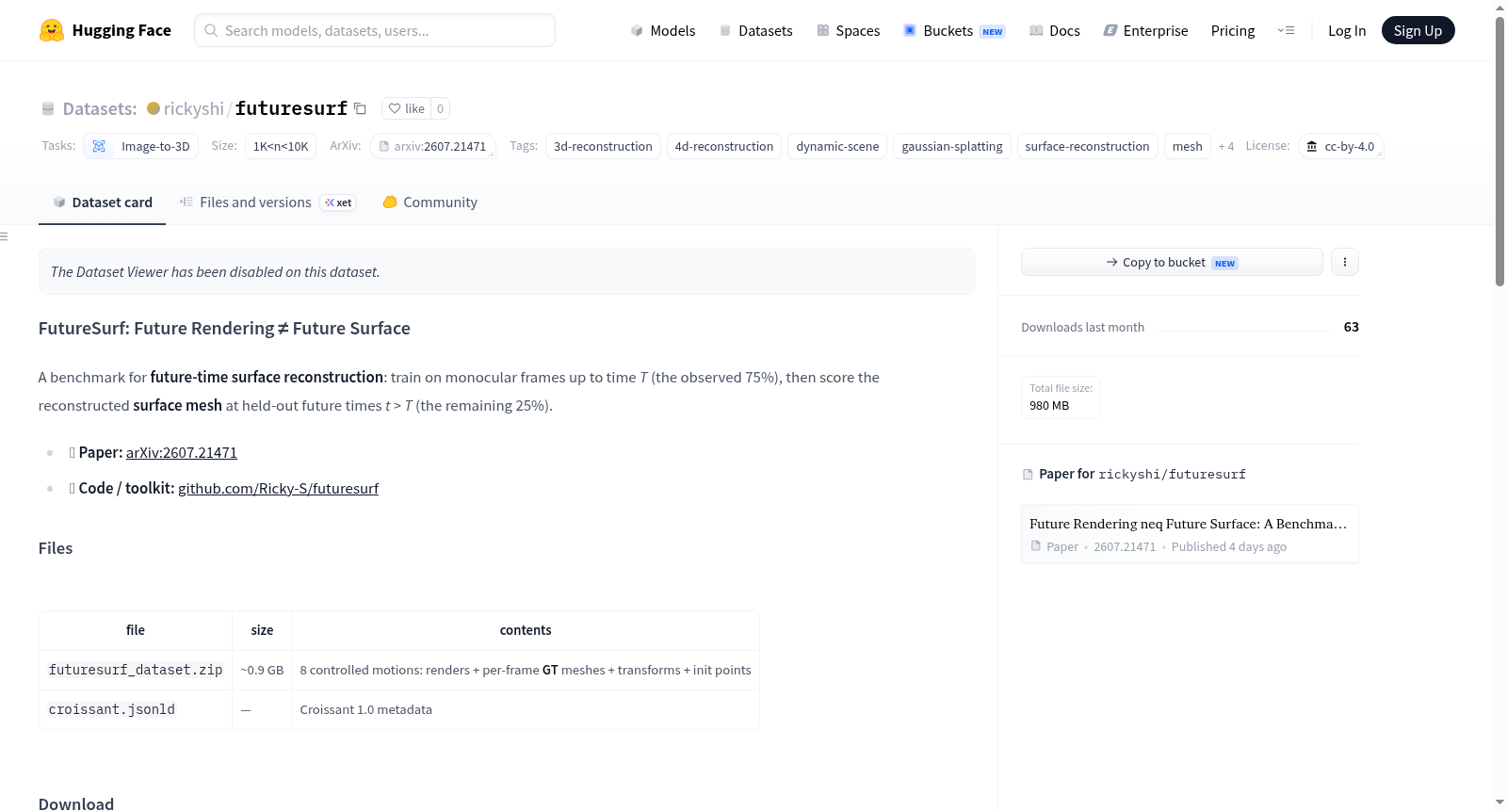This screenshot has width=1507, height=811.
Task: Click Copy to bucket button
Action: (x=1172, y=262)
